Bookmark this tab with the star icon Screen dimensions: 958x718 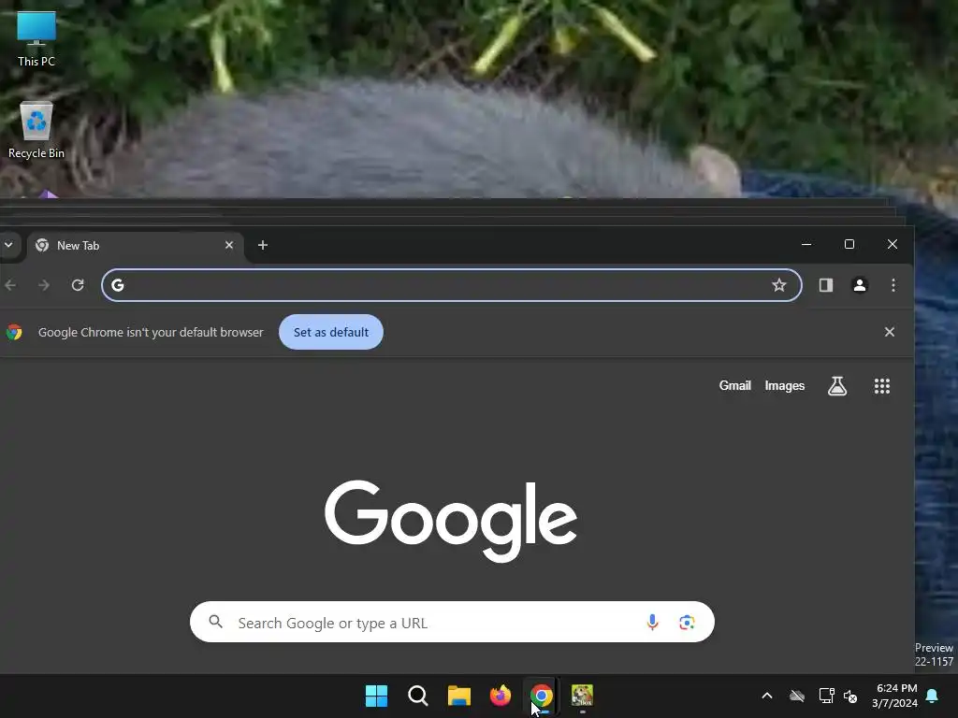click(x=779, y=285)
